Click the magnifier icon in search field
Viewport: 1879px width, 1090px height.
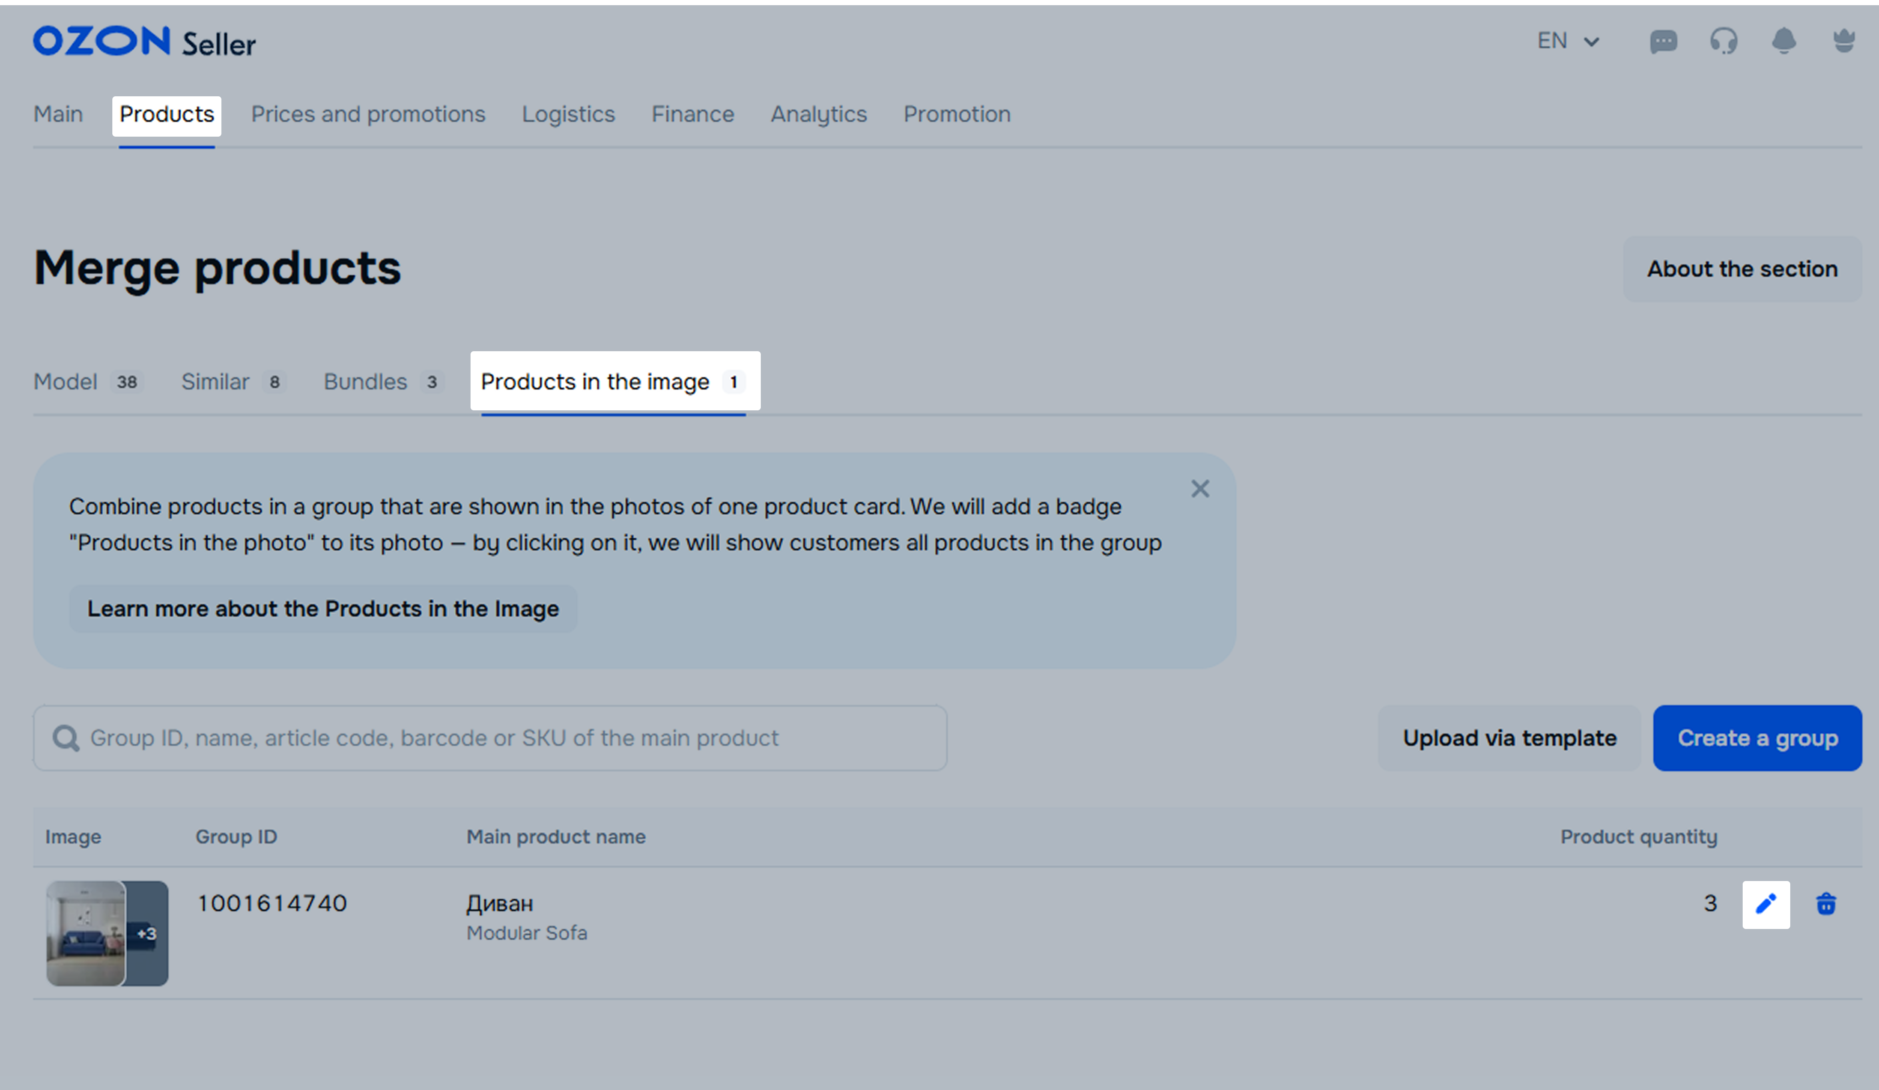tap(66, 738)
